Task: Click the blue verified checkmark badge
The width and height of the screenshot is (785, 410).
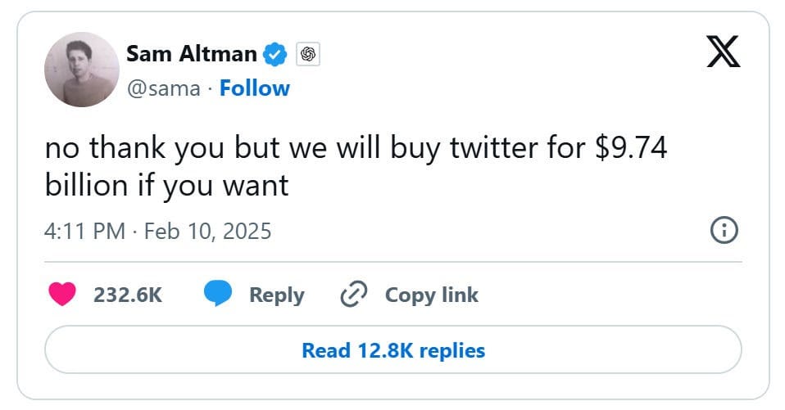Action: pyautogui.click(x=275, y=55)
